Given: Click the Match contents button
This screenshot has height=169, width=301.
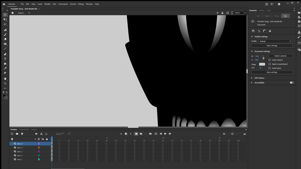Looking at the screenshot, I should pos(281,56).
